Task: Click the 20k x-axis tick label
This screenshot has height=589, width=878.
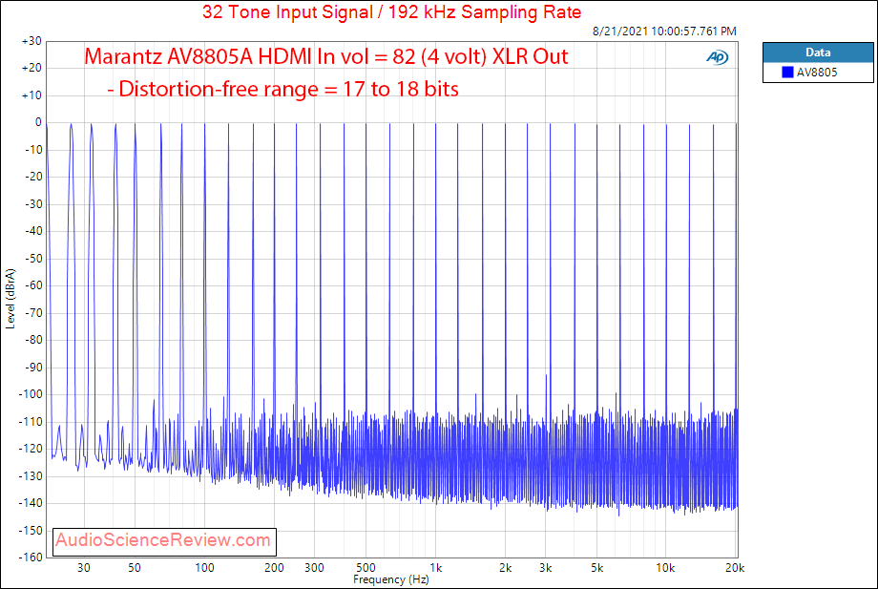Action: pyautogui.click(x=735, y=568)
